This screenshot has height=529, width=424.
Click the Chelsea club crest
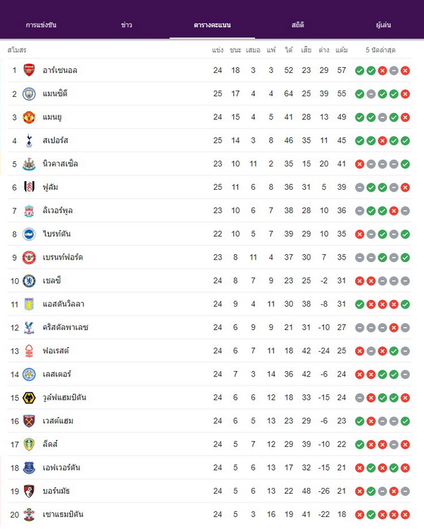29,281
